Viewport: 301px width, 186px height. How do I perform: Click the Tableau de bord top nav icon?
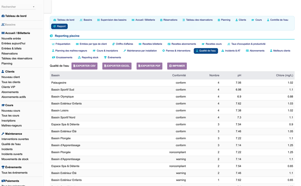tap(55, 20)
